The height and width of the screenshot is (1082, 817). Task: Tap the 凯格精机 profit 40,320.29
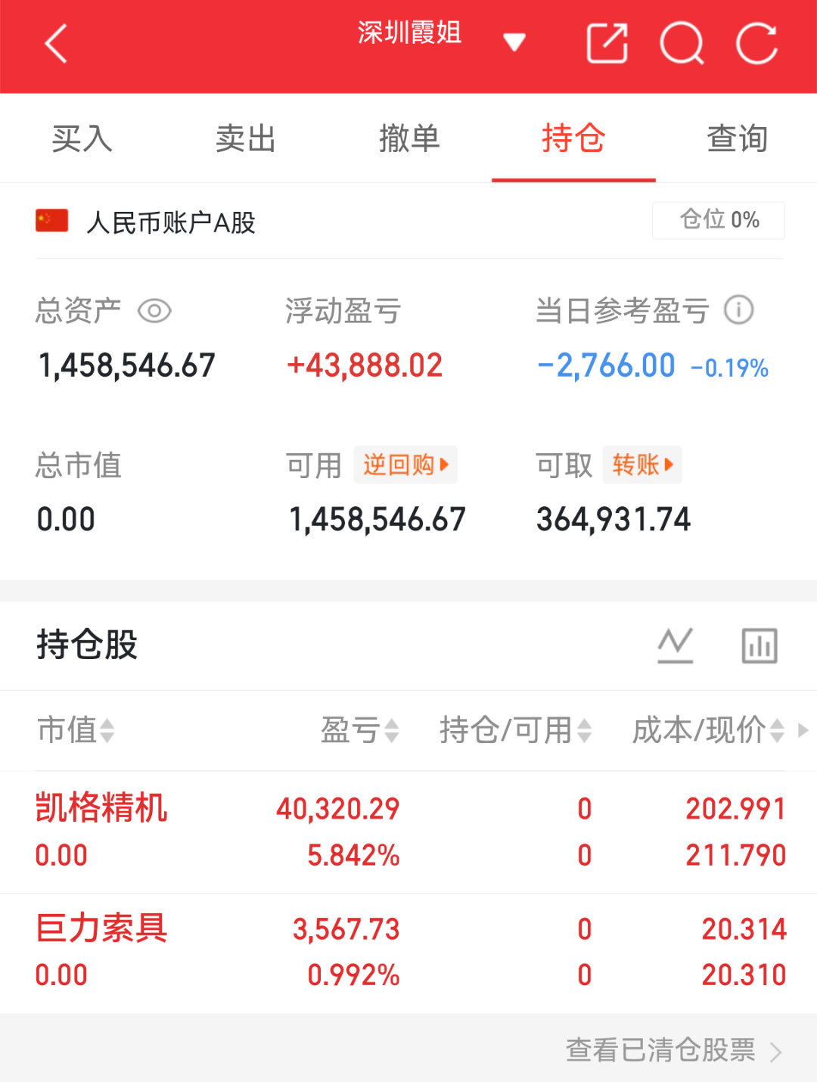point(337,809)
